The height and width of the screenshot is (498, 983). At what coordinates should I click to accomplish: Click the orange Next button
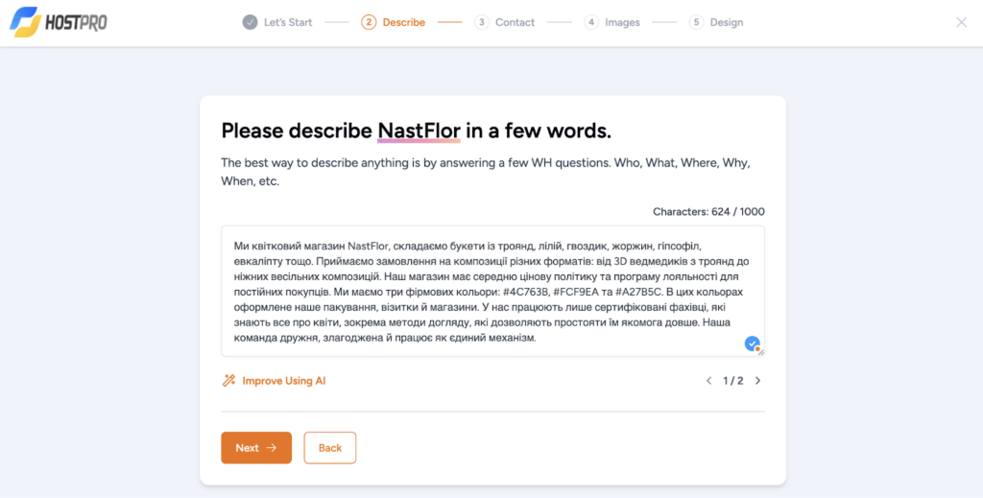coord(256,448)
